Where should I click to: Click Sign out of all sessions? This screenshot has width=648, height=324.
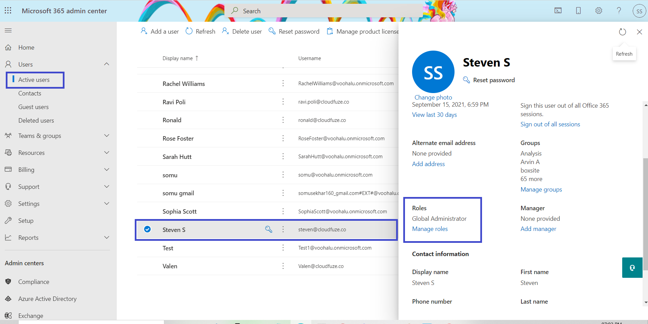point(550,124)
